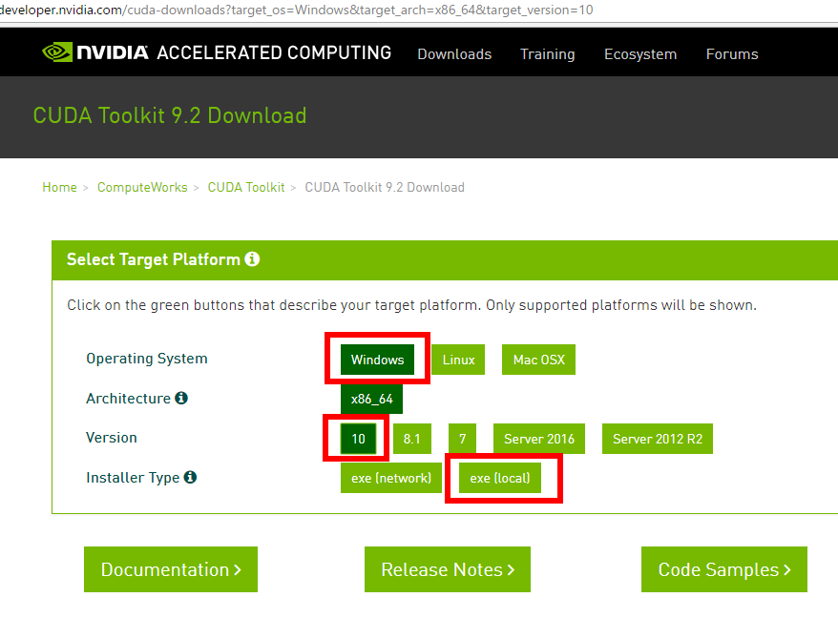This screenshot has width=838, height=618.
Task: Click the Installer Type label text
Action: coord(133,478)
